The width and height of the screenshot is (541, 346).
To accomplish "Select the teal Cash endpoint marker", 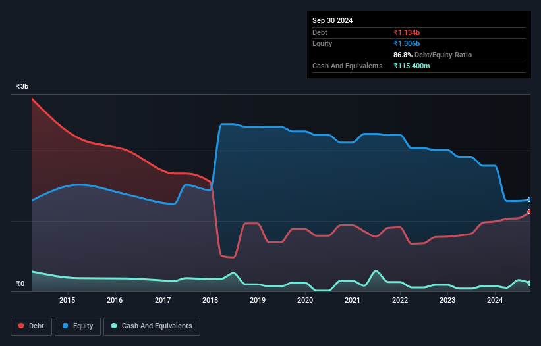I will [x=530, y=283].
